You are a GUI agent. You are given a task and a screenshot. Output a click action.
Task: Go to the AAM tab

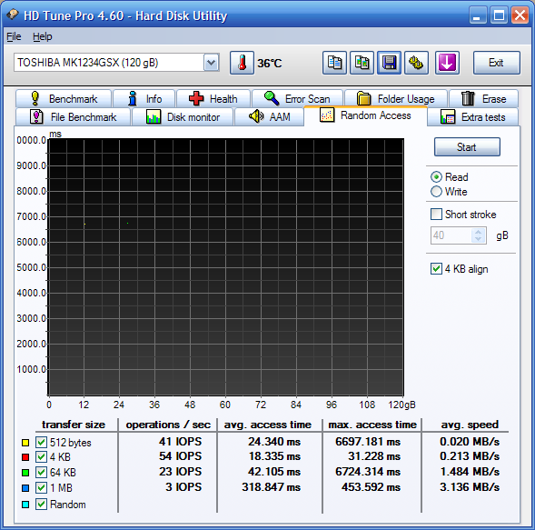(269, 116)
